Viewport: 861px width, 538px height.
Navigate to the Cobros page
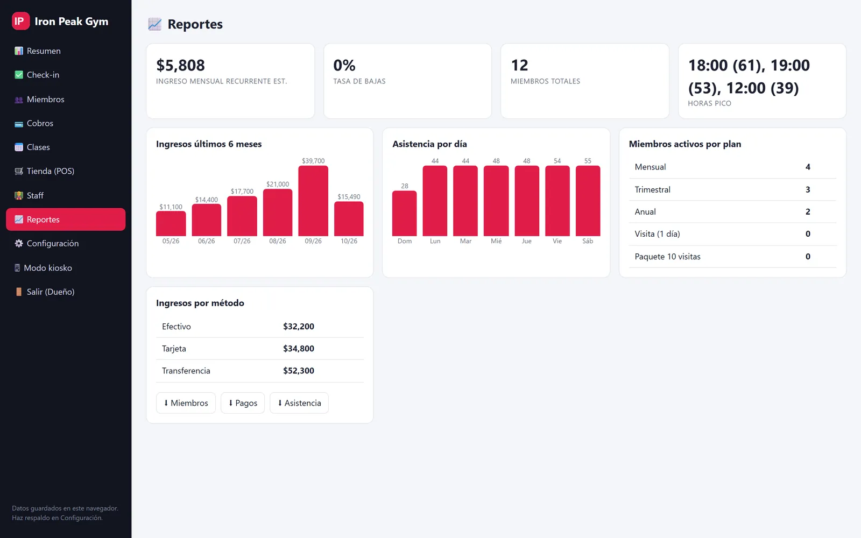[66, 124]
